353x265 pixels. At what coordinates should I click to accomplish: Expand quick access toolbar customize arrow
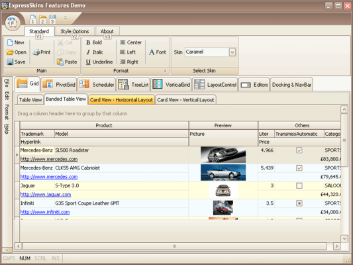tap(66, 17)
